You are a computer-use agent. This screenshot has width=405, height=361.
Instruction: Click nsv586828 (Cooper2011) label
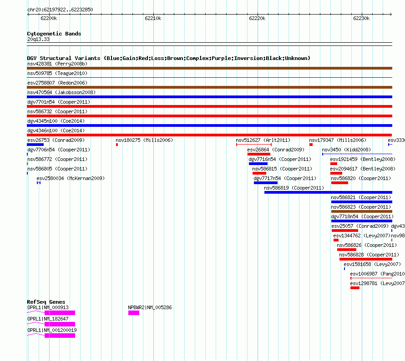point(369,255)
